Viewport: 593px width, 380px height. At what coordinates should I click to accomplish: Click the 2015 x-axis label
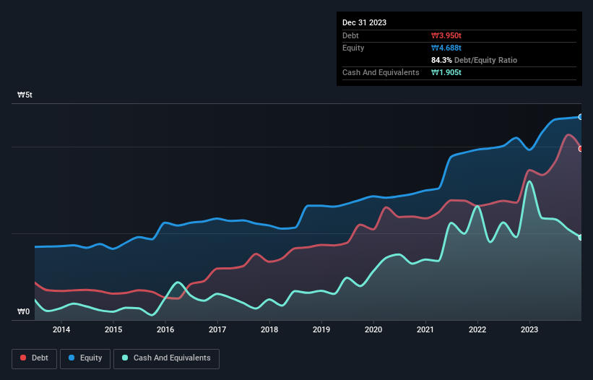click(113, 329)
